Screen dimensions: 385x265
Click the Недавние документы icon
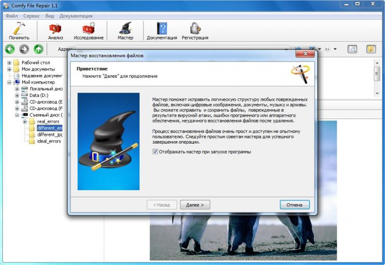coord(16,76)
